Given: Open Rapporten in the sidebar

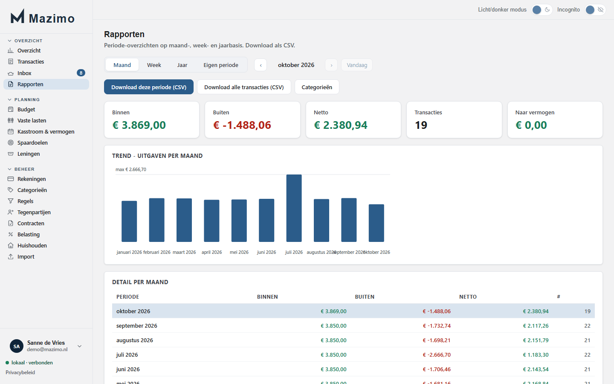Looking at the screenshot, I should tap(46, 84).
